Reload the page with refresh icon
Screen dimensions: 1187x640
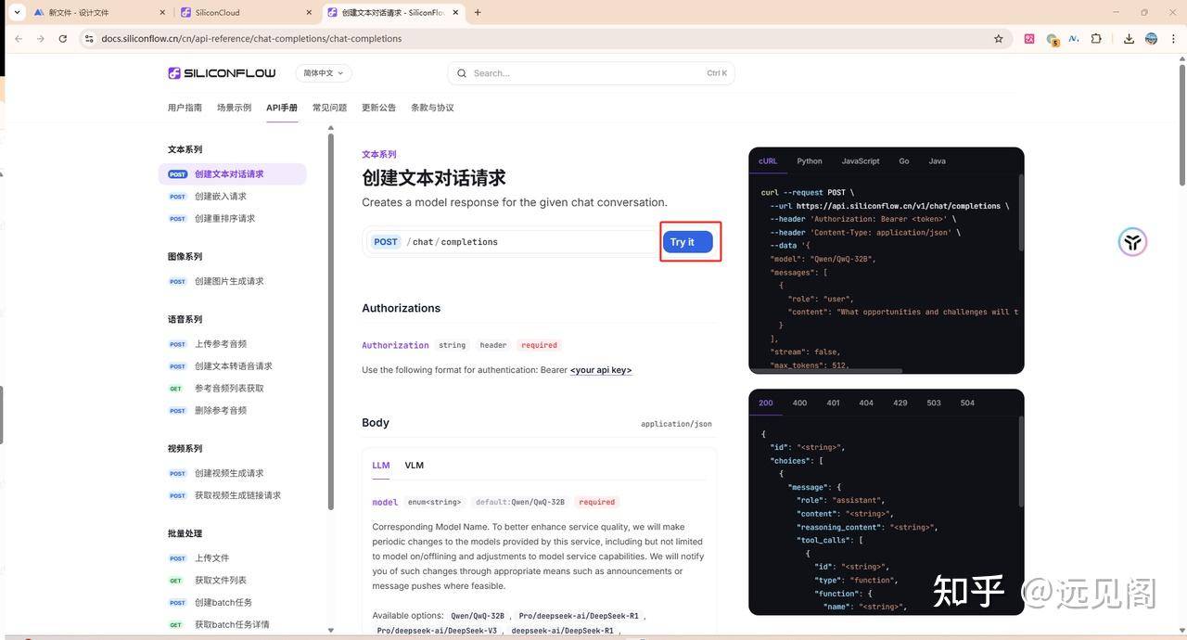(x=63, y=39)
